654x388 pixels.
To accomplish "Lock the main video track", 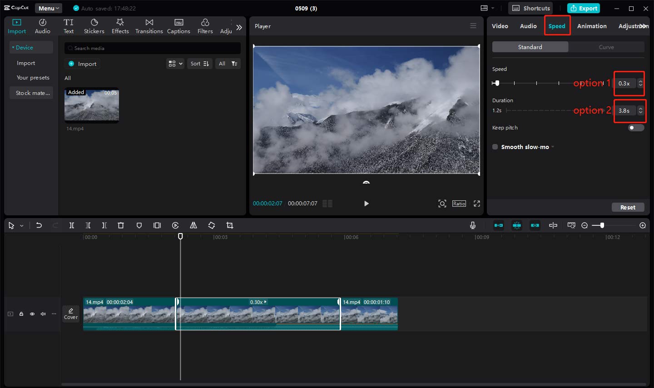I will [x=21, y=314].
